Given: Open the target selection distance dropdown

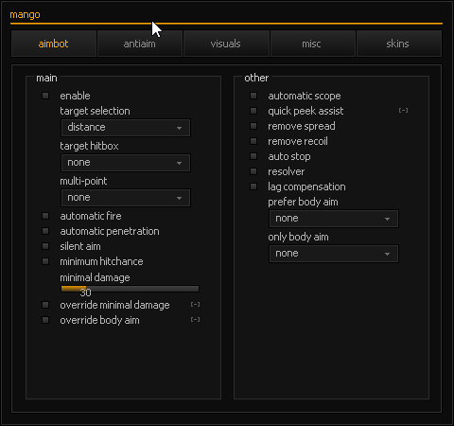Looking at the screenshot, I should (x=126, y=128).
